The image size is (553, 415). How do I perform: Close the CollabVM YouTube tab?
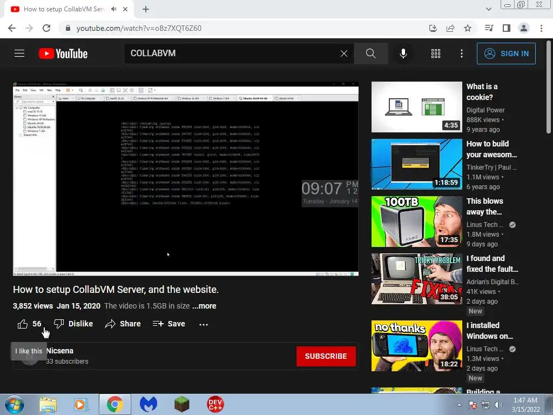[x=125, y=9]
